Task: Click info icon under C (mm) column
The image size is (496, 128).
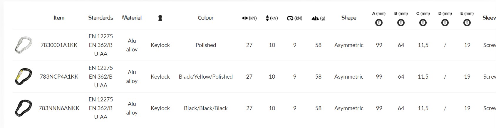Action: 423,23
